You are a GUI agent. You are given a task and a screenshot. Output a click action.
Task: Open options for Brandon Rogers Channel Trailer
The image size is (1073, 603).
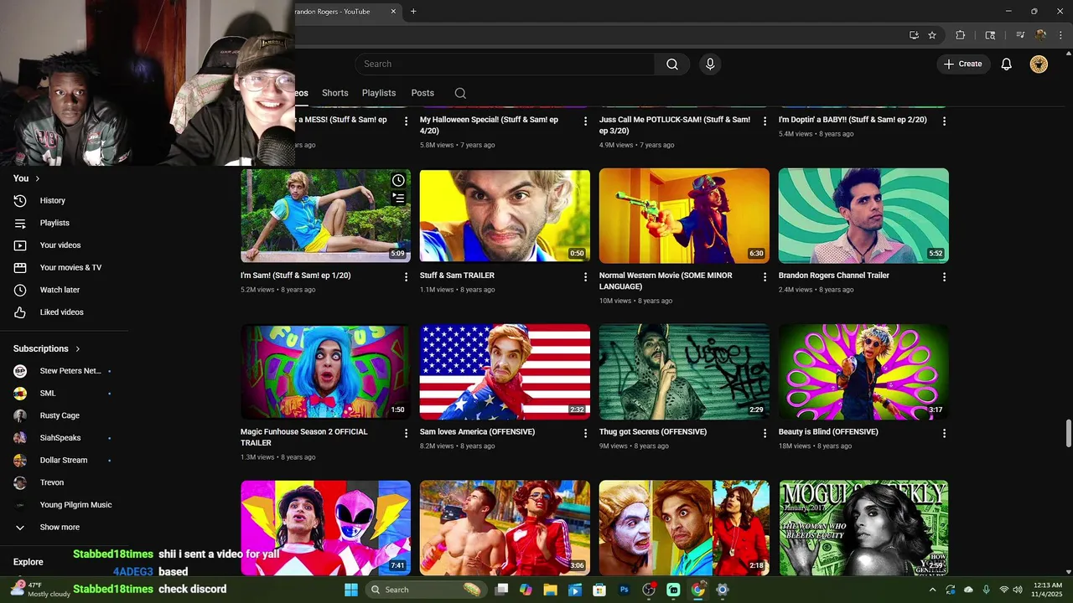(944, 277)
